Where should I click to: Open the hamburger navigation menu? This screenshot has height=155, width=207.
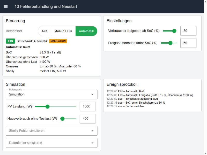pos(5,6)
